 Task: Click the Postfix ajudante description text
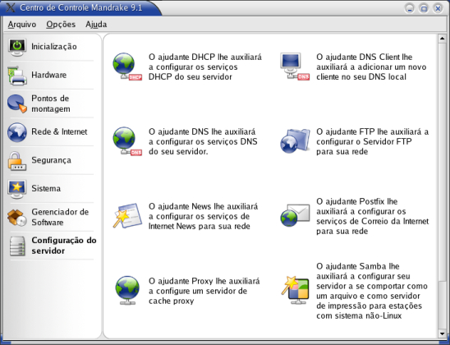(x=373, y=216)
